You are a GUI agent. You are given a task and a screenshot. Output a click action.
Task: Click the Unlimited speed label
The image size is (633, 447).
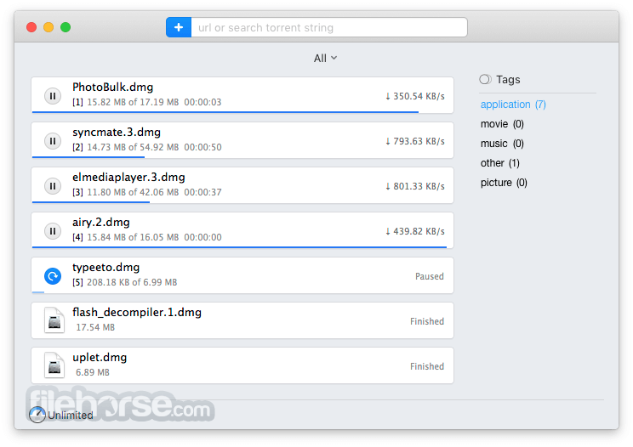coord(71,416)
